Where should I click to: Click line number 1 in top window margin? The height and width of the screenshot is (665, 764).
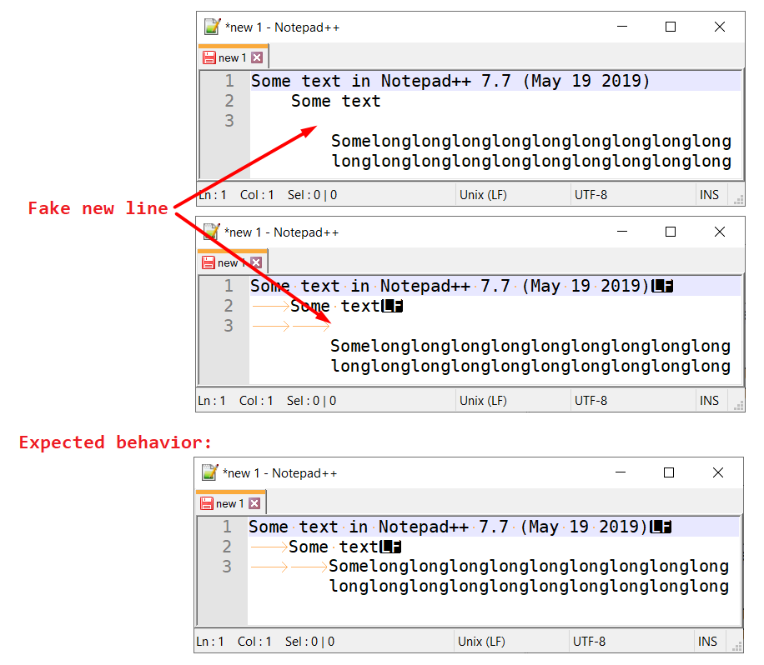229,81
